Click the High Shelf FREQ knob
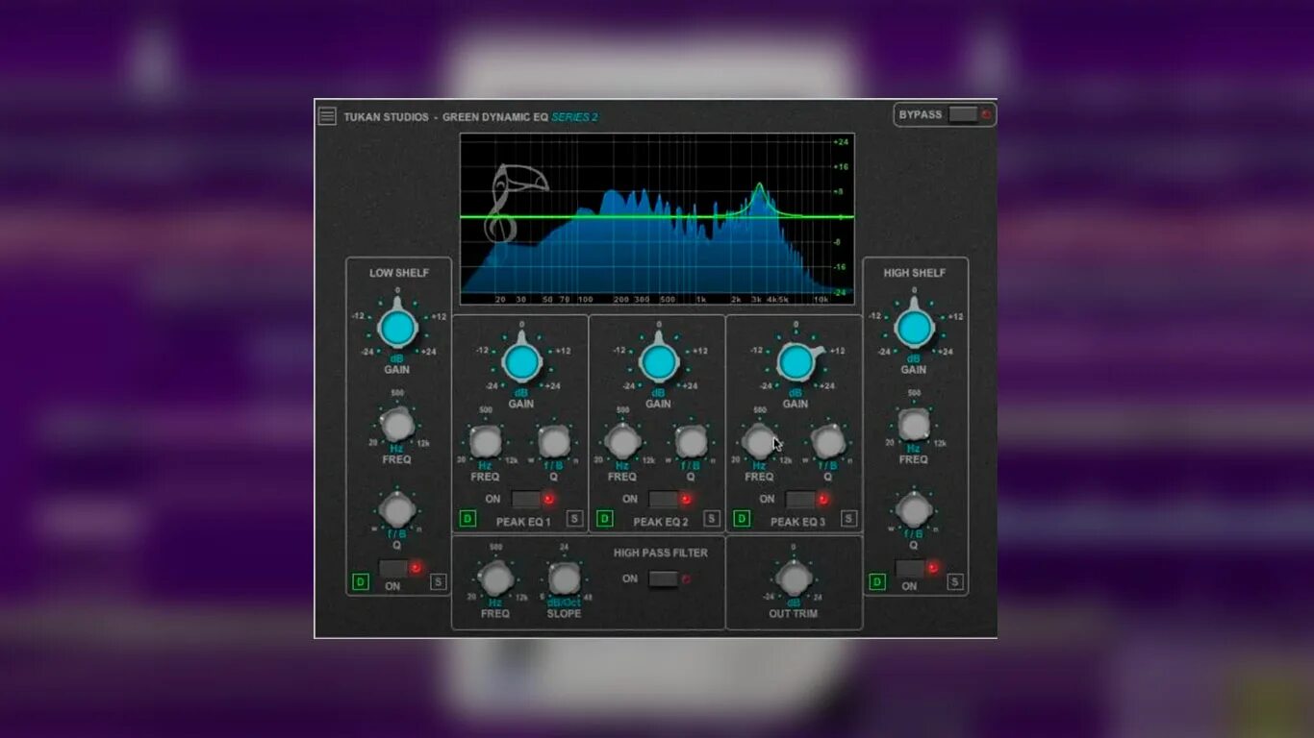This screenshot has height=738, width=1314. click(914, 424)
